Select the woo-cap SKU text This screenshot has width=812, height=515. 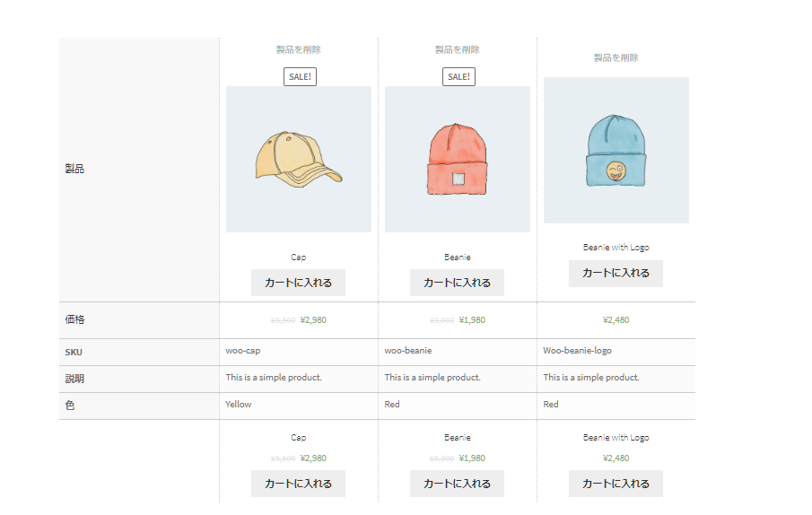click(243, 351)
